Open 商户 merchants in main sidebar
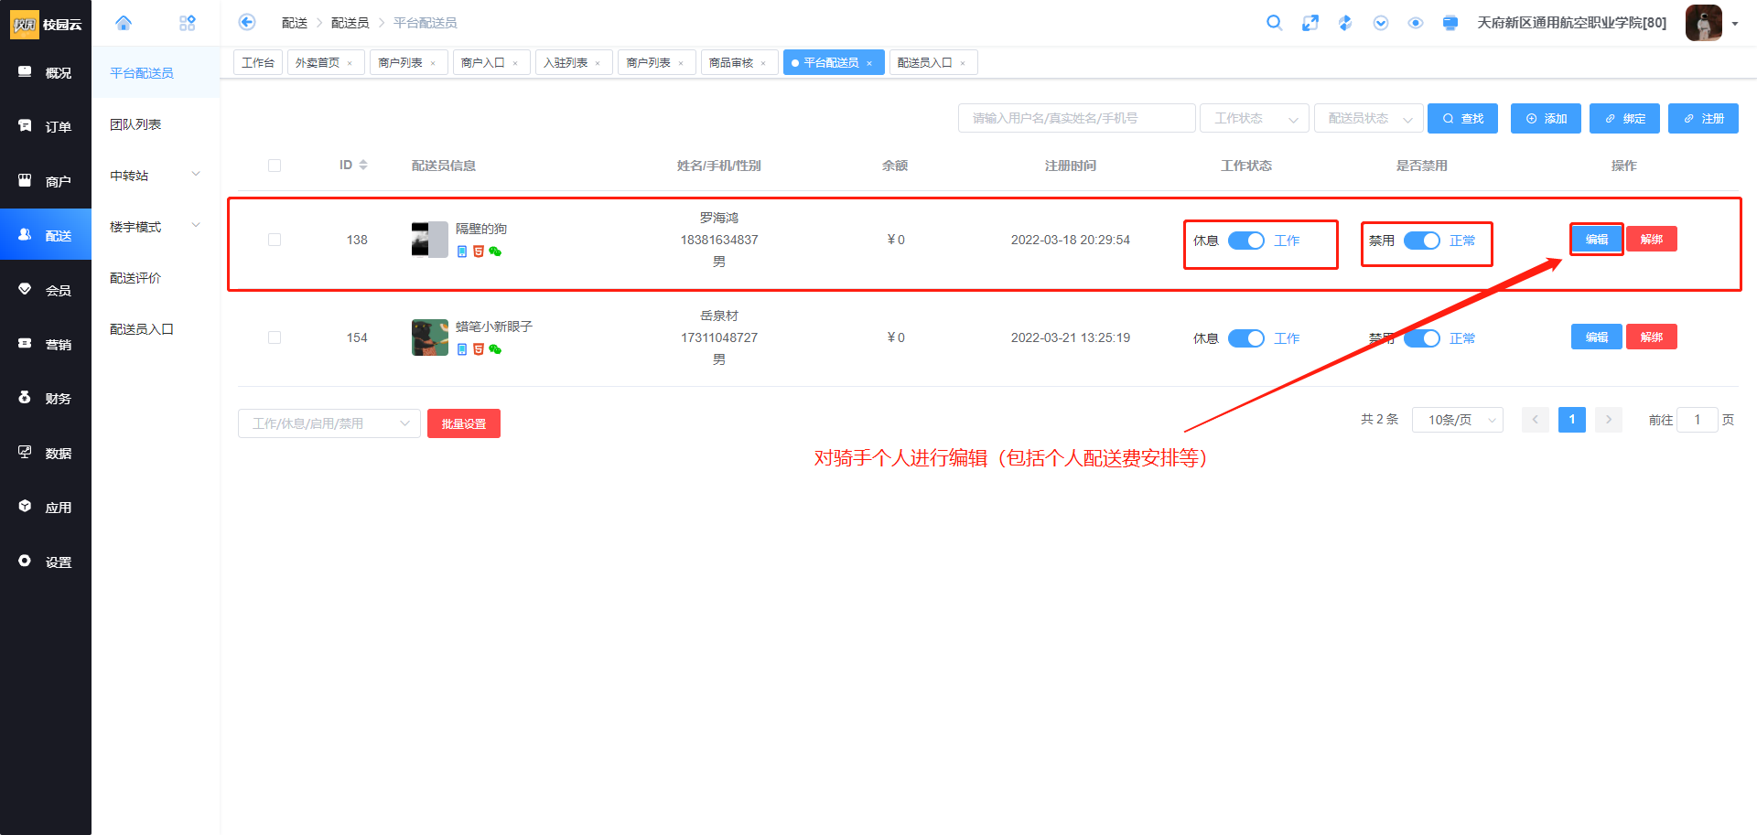The image size is (1757, 835). 46,181
